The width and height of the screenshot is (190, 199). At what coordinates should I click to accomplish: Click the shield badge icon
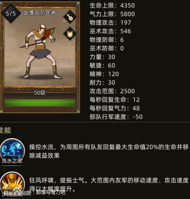coord(70,34)
